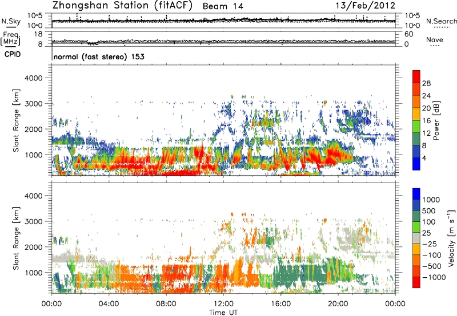Viewport: 457px width, 316px height.
Task: Click the red bottom segment of Velocity color bar
Action: tap(416, 282)
